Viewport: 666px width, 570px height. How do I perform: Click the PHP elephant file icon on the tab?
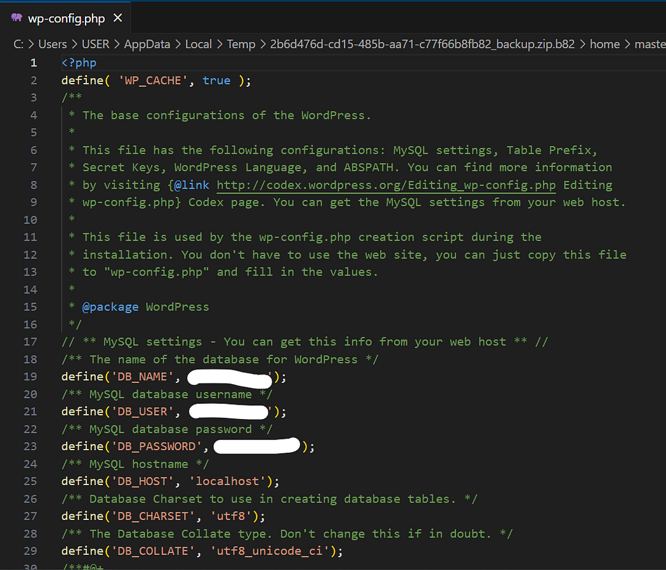pos(16,17)
